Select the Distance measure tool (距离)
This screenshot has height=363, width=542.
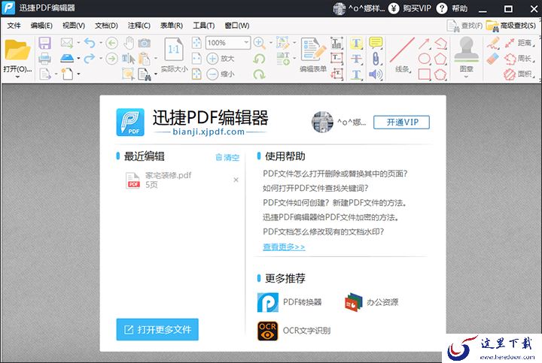(519, 43)
